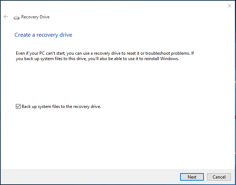The image size is (236, 185).
Task: Click the "Back up system files" checkbox label
Action: point(61,107)
